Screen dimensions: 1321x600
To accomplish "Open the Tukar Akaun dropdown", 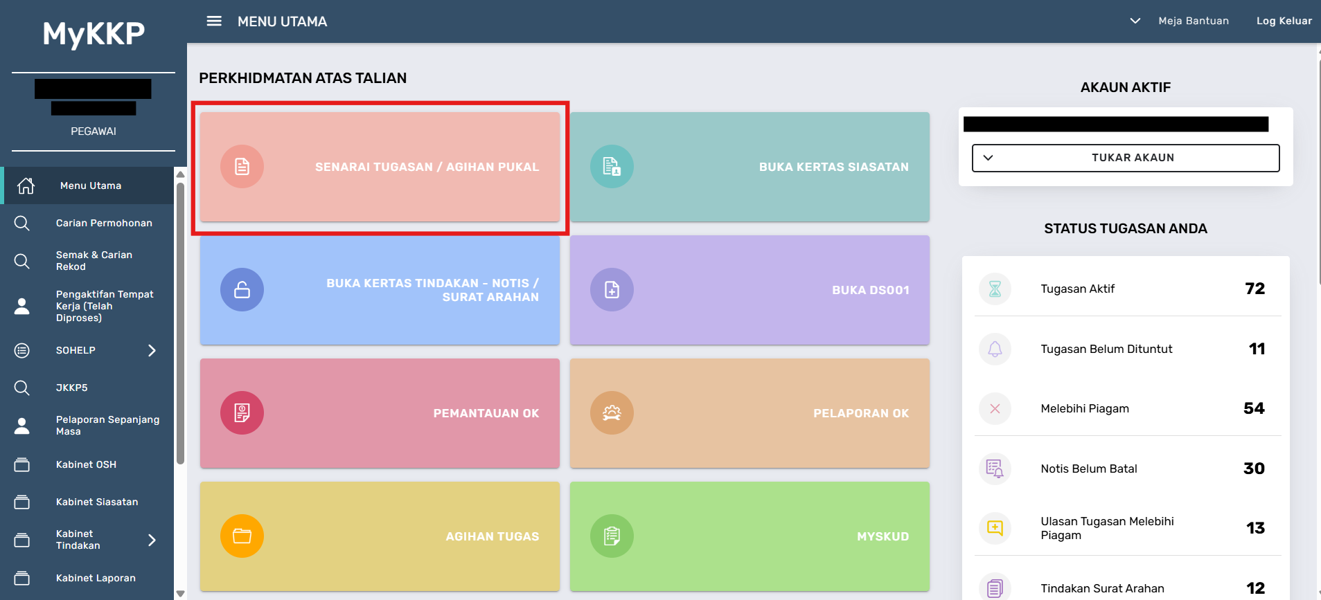I will (1126, 158).
